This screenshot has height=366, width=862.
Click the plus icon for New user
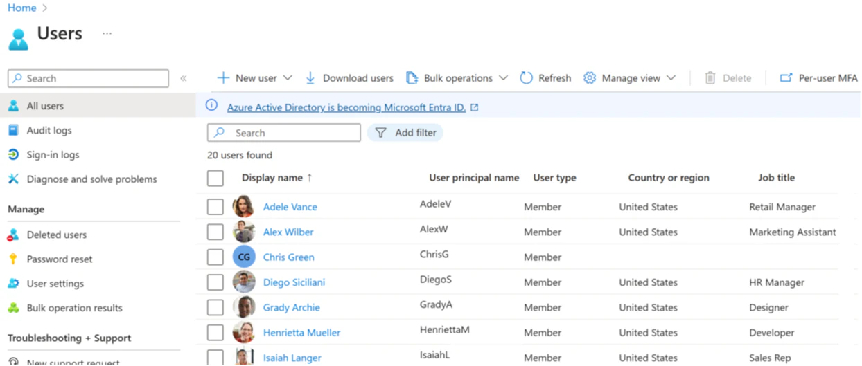click(x=223, y=77)
